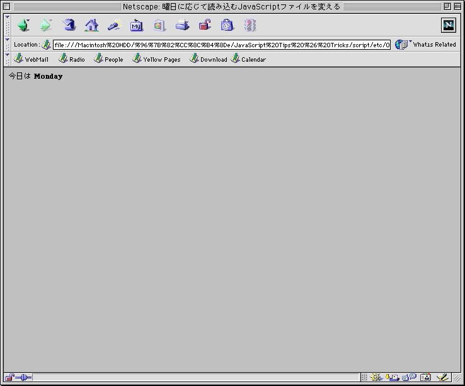
Task: Click the Back navigation arrow
Action: point(24,26)
